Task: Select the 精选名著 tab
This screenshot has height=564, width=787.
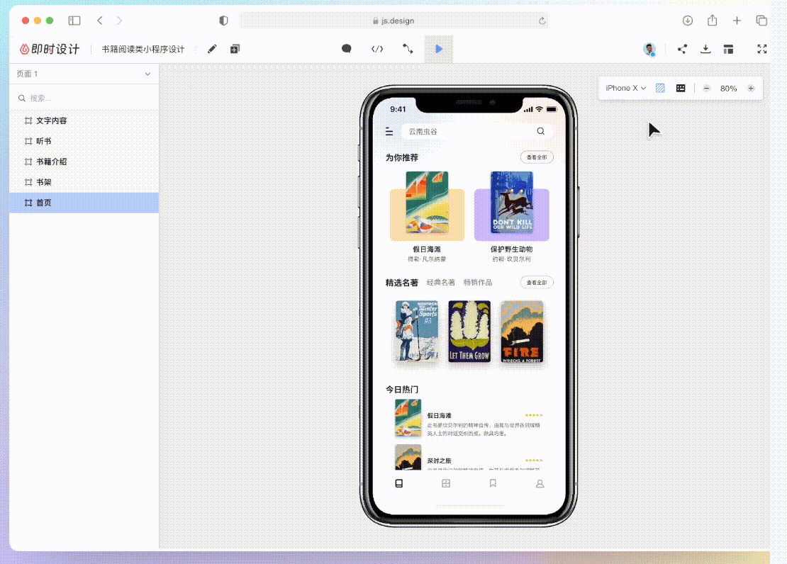Action: 401,283
